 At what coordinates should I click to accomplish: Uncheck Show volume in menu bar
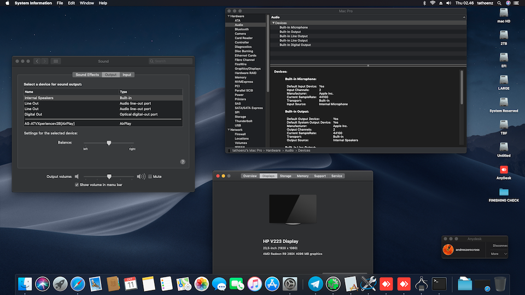tap(77, 185)
